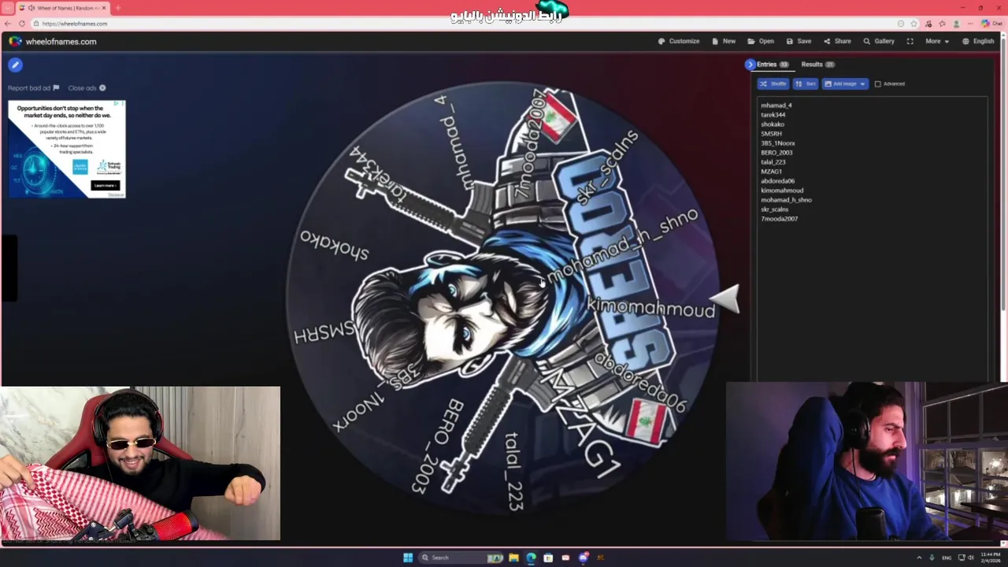This screenshot has width=1008, height=567.
Task: Switch to the Results tab
Action: coord(817,65)
